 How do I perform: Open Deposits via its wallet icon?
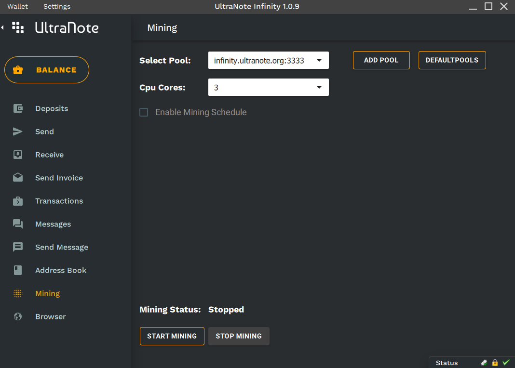(18, 108)
